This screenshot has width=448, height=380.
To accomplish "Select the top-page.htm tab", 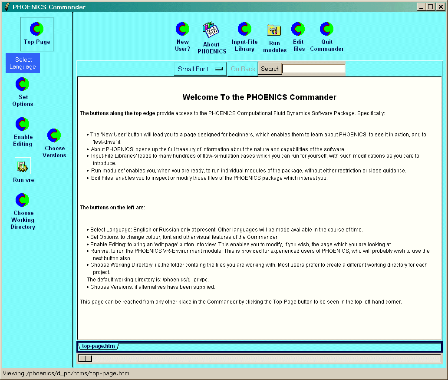I will pyautogui.click(x=98, y=346).
